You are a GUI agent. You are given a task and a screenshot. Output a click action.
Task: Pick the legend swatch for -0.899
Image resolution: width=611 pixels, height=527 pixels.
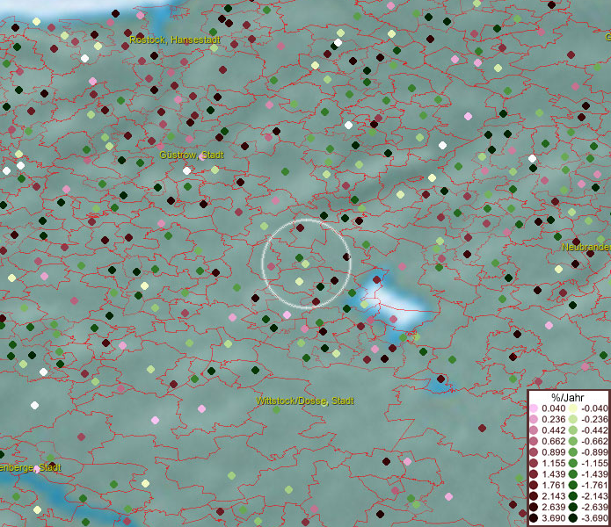pos(573,452)
